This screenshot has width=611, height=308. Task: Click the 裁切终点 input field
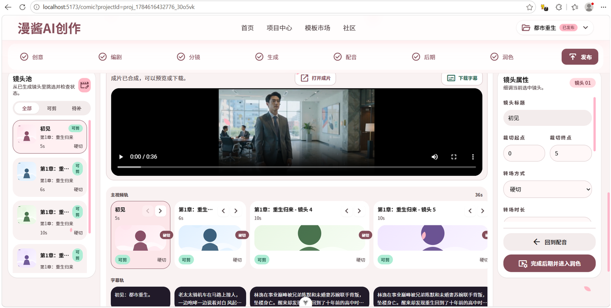pyautogui.click(x=571, y=153)
